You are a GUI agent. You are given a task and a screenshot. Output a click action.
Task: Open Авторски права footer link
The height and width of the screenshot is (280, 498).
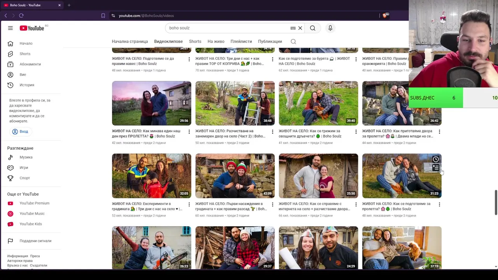point(20,261)
